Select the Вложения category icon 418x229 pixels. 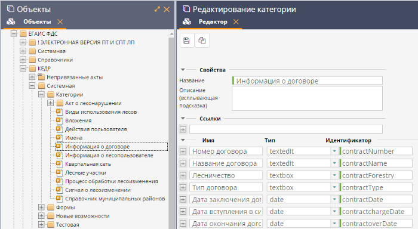(x=59, y=120)
